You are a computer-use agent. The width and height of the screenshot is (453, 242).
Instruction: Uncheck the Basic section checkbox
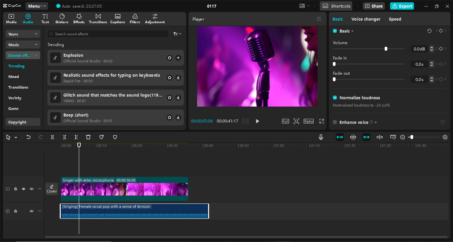(x=335, y=31)
